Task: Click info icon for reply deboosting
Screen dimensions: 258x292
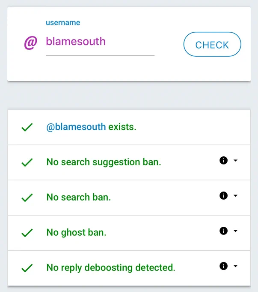Action: 223,266
